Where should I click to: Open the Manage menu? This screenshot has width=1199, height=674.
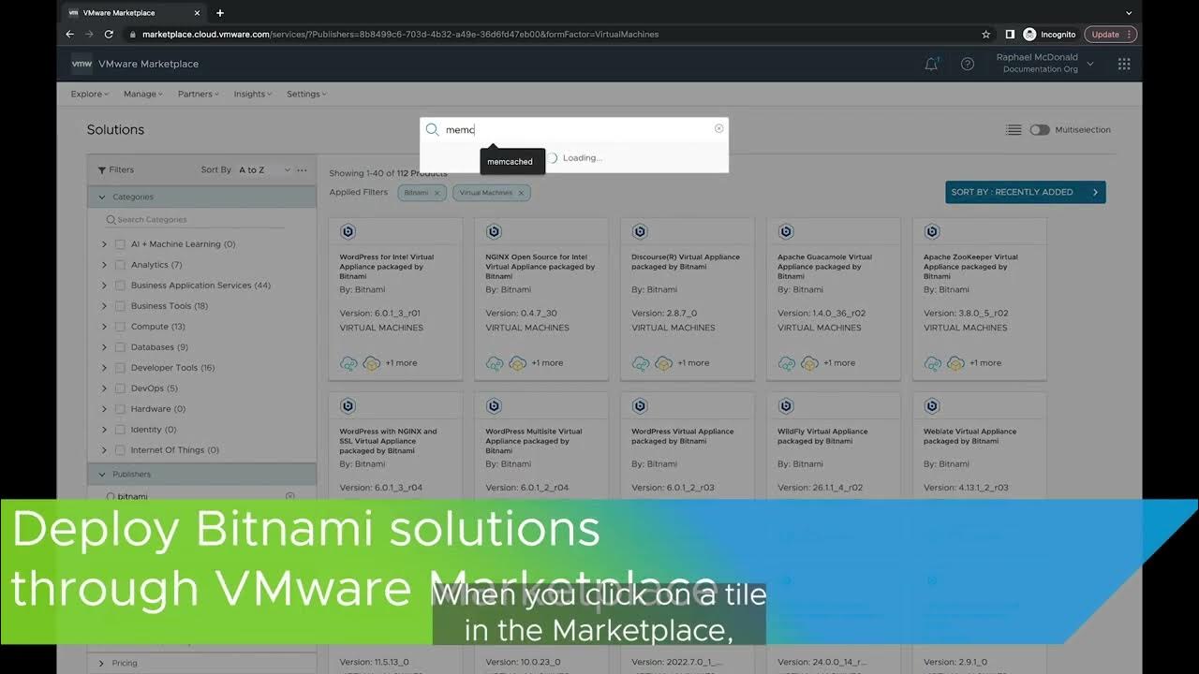coord(143,94)
